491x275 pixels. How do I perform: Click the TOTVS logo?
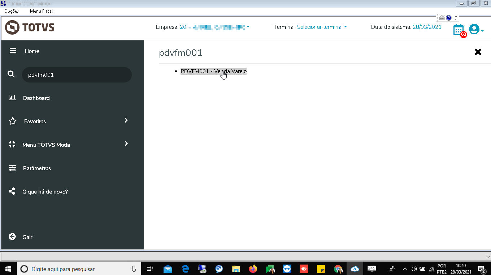[x=30, y=27]
